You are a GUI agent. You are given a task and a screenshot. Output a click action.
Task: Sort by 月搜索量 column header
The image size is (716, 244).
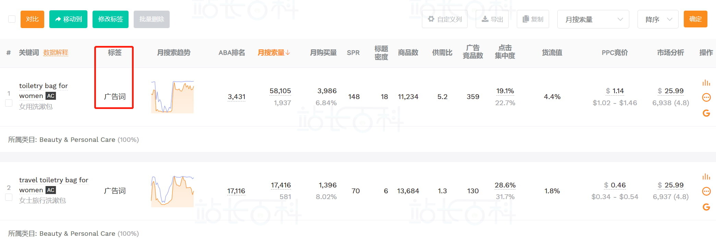[x=274, y=52]
